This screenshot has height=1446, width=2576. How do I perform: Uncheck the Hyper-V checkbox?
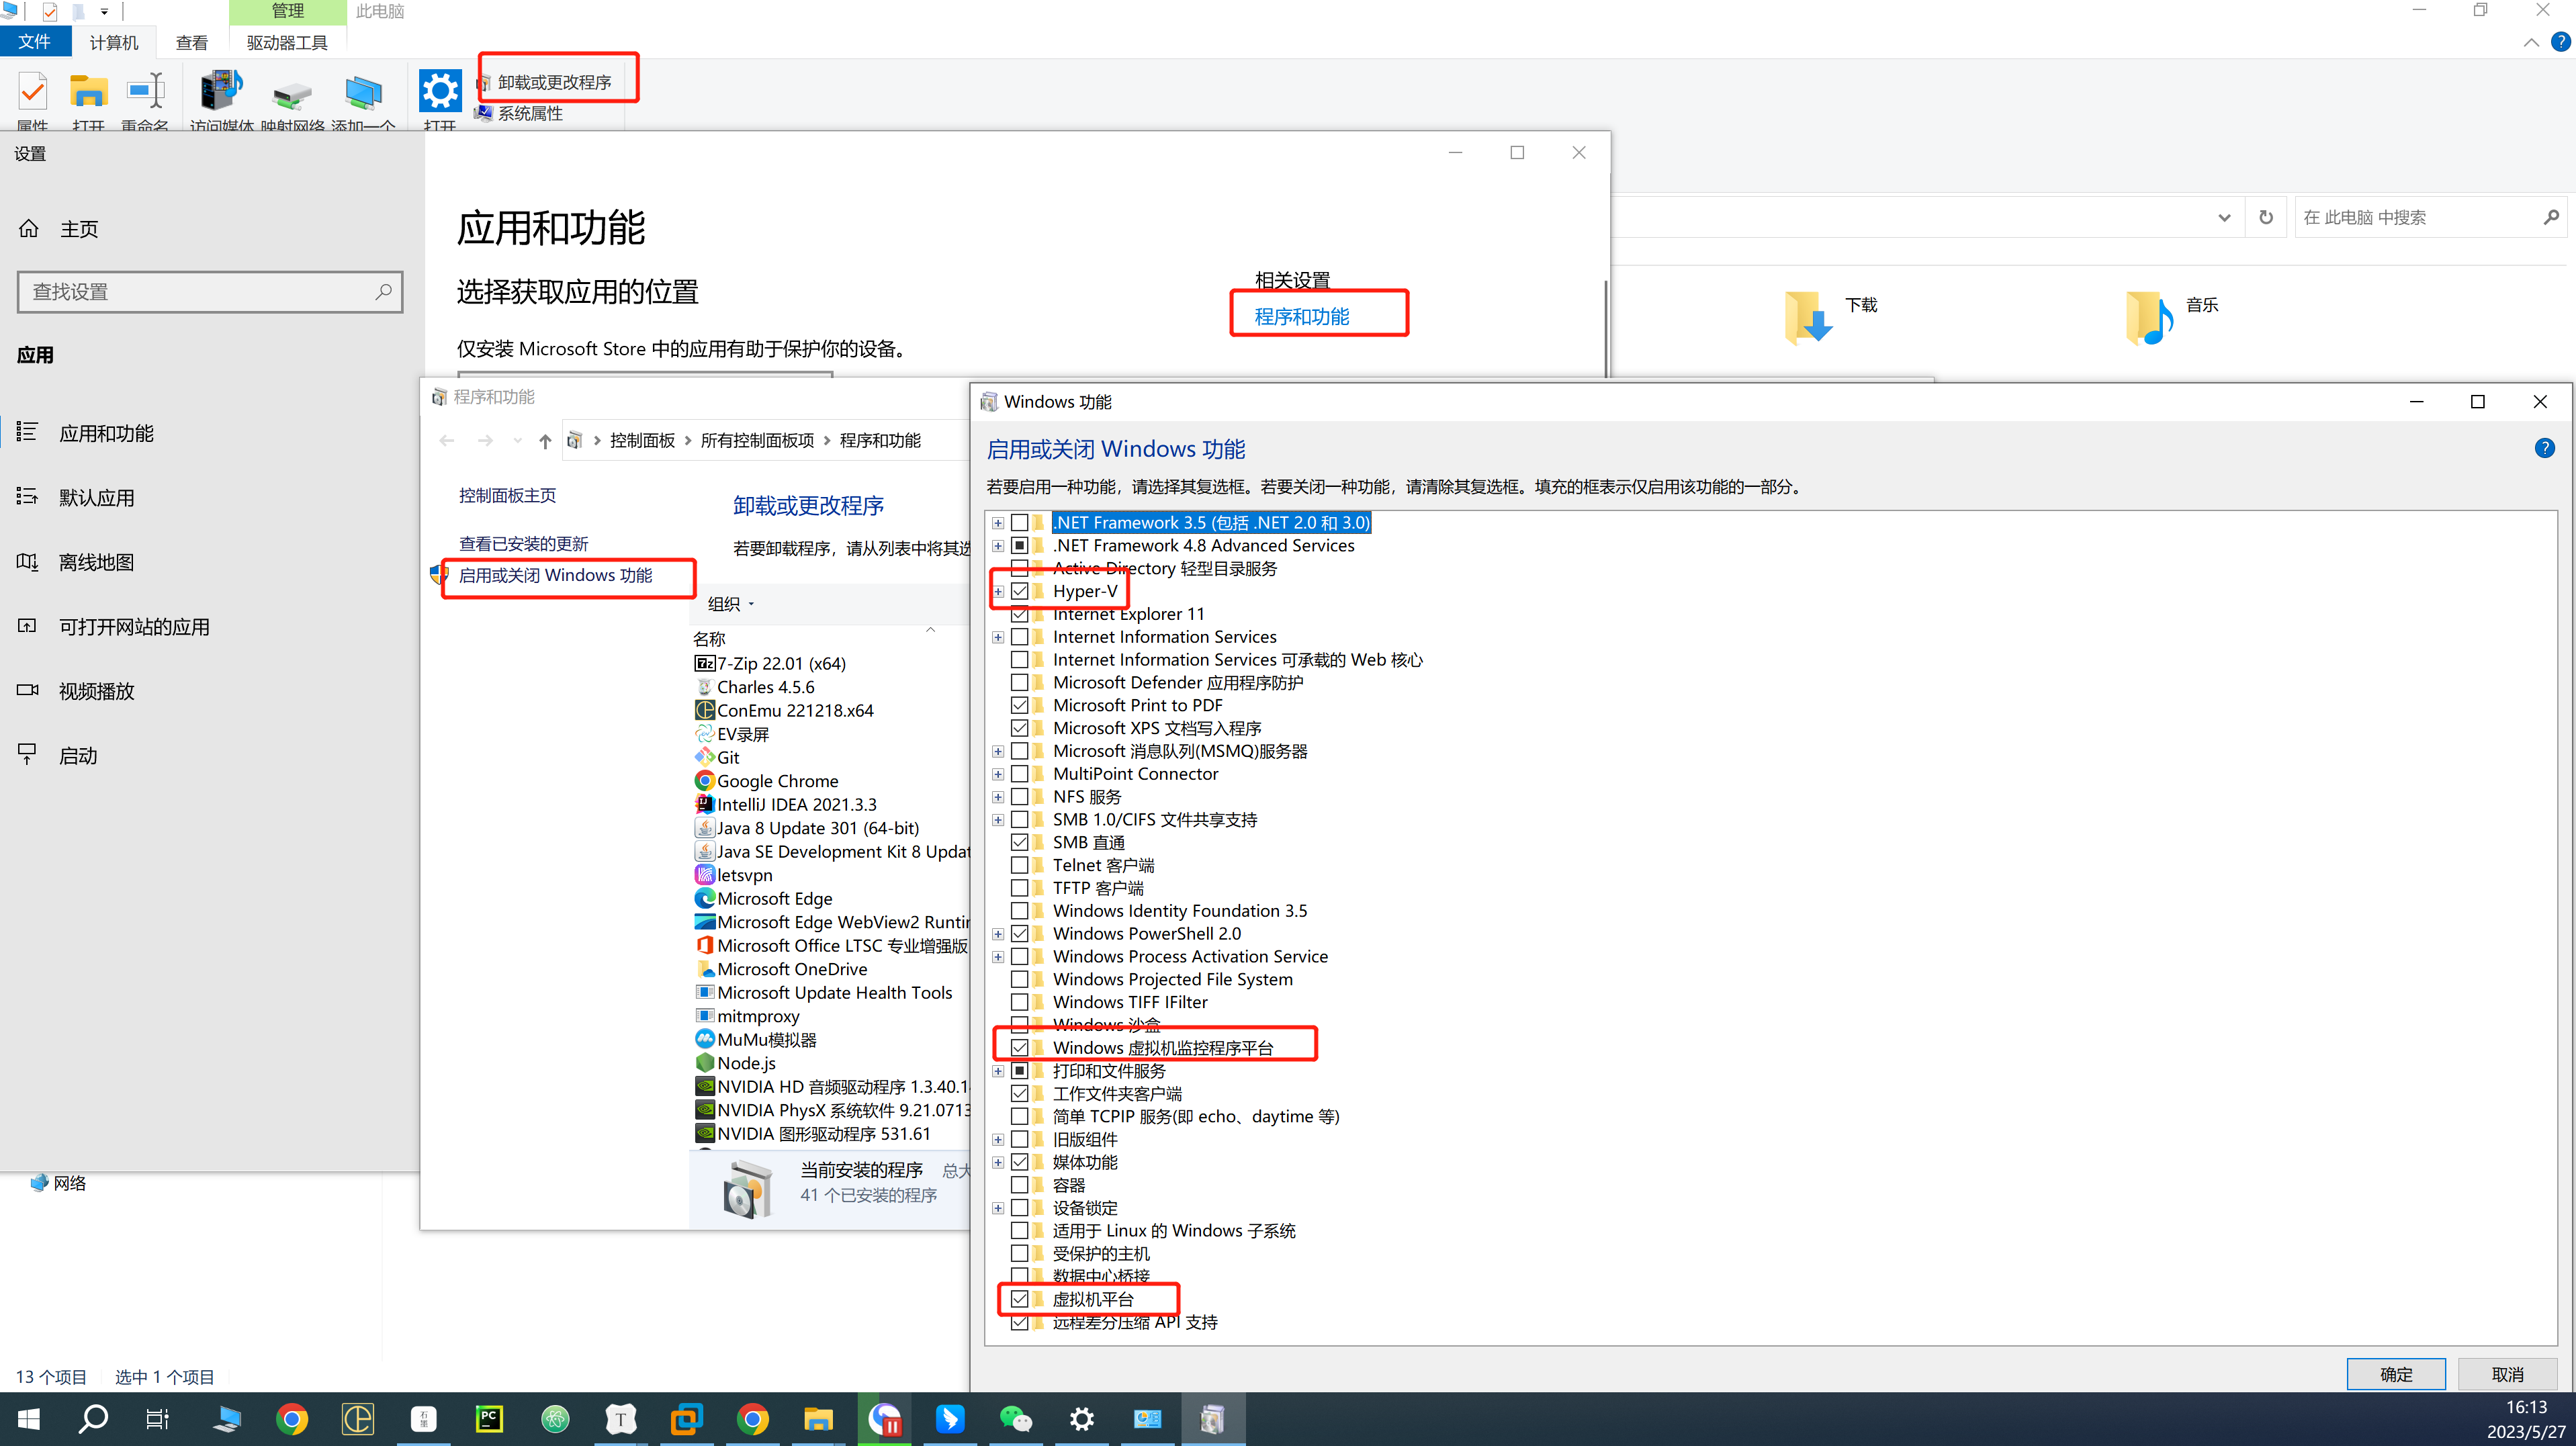coord(1019,591)
